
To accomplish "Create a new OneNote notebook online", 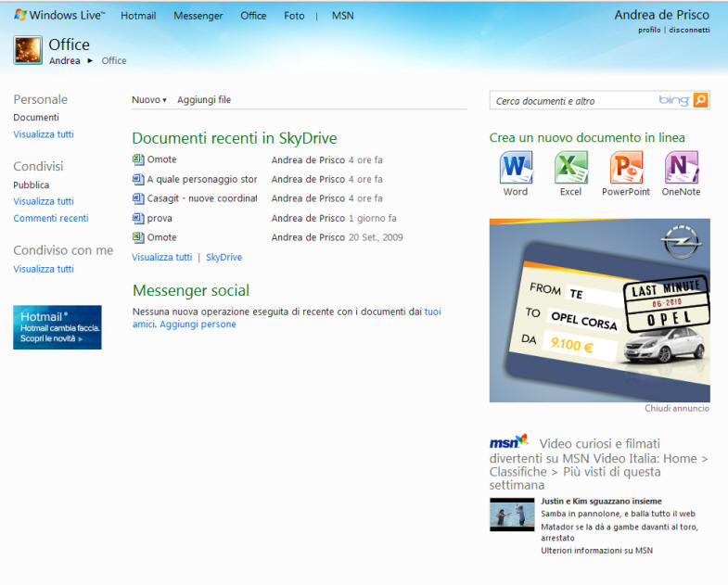I will [681, 173].
